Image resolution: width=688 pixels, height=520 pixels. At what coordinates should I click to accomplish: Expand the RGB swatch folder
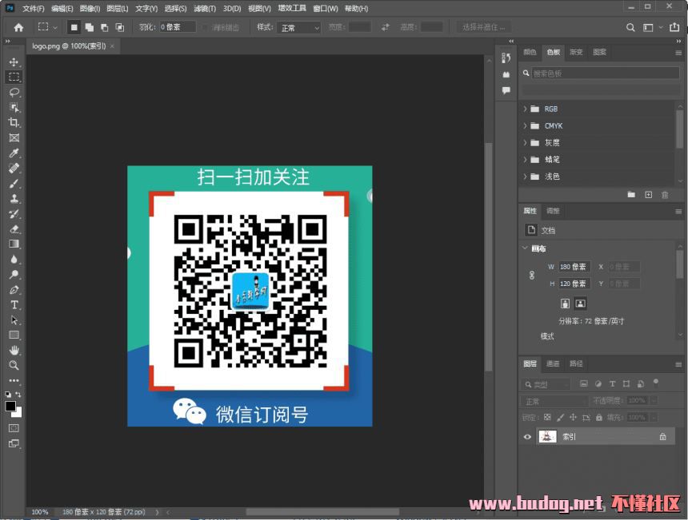[525, 109]
